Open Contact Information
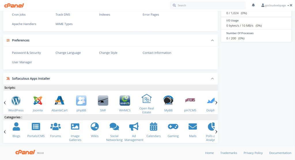 [157, 53]
